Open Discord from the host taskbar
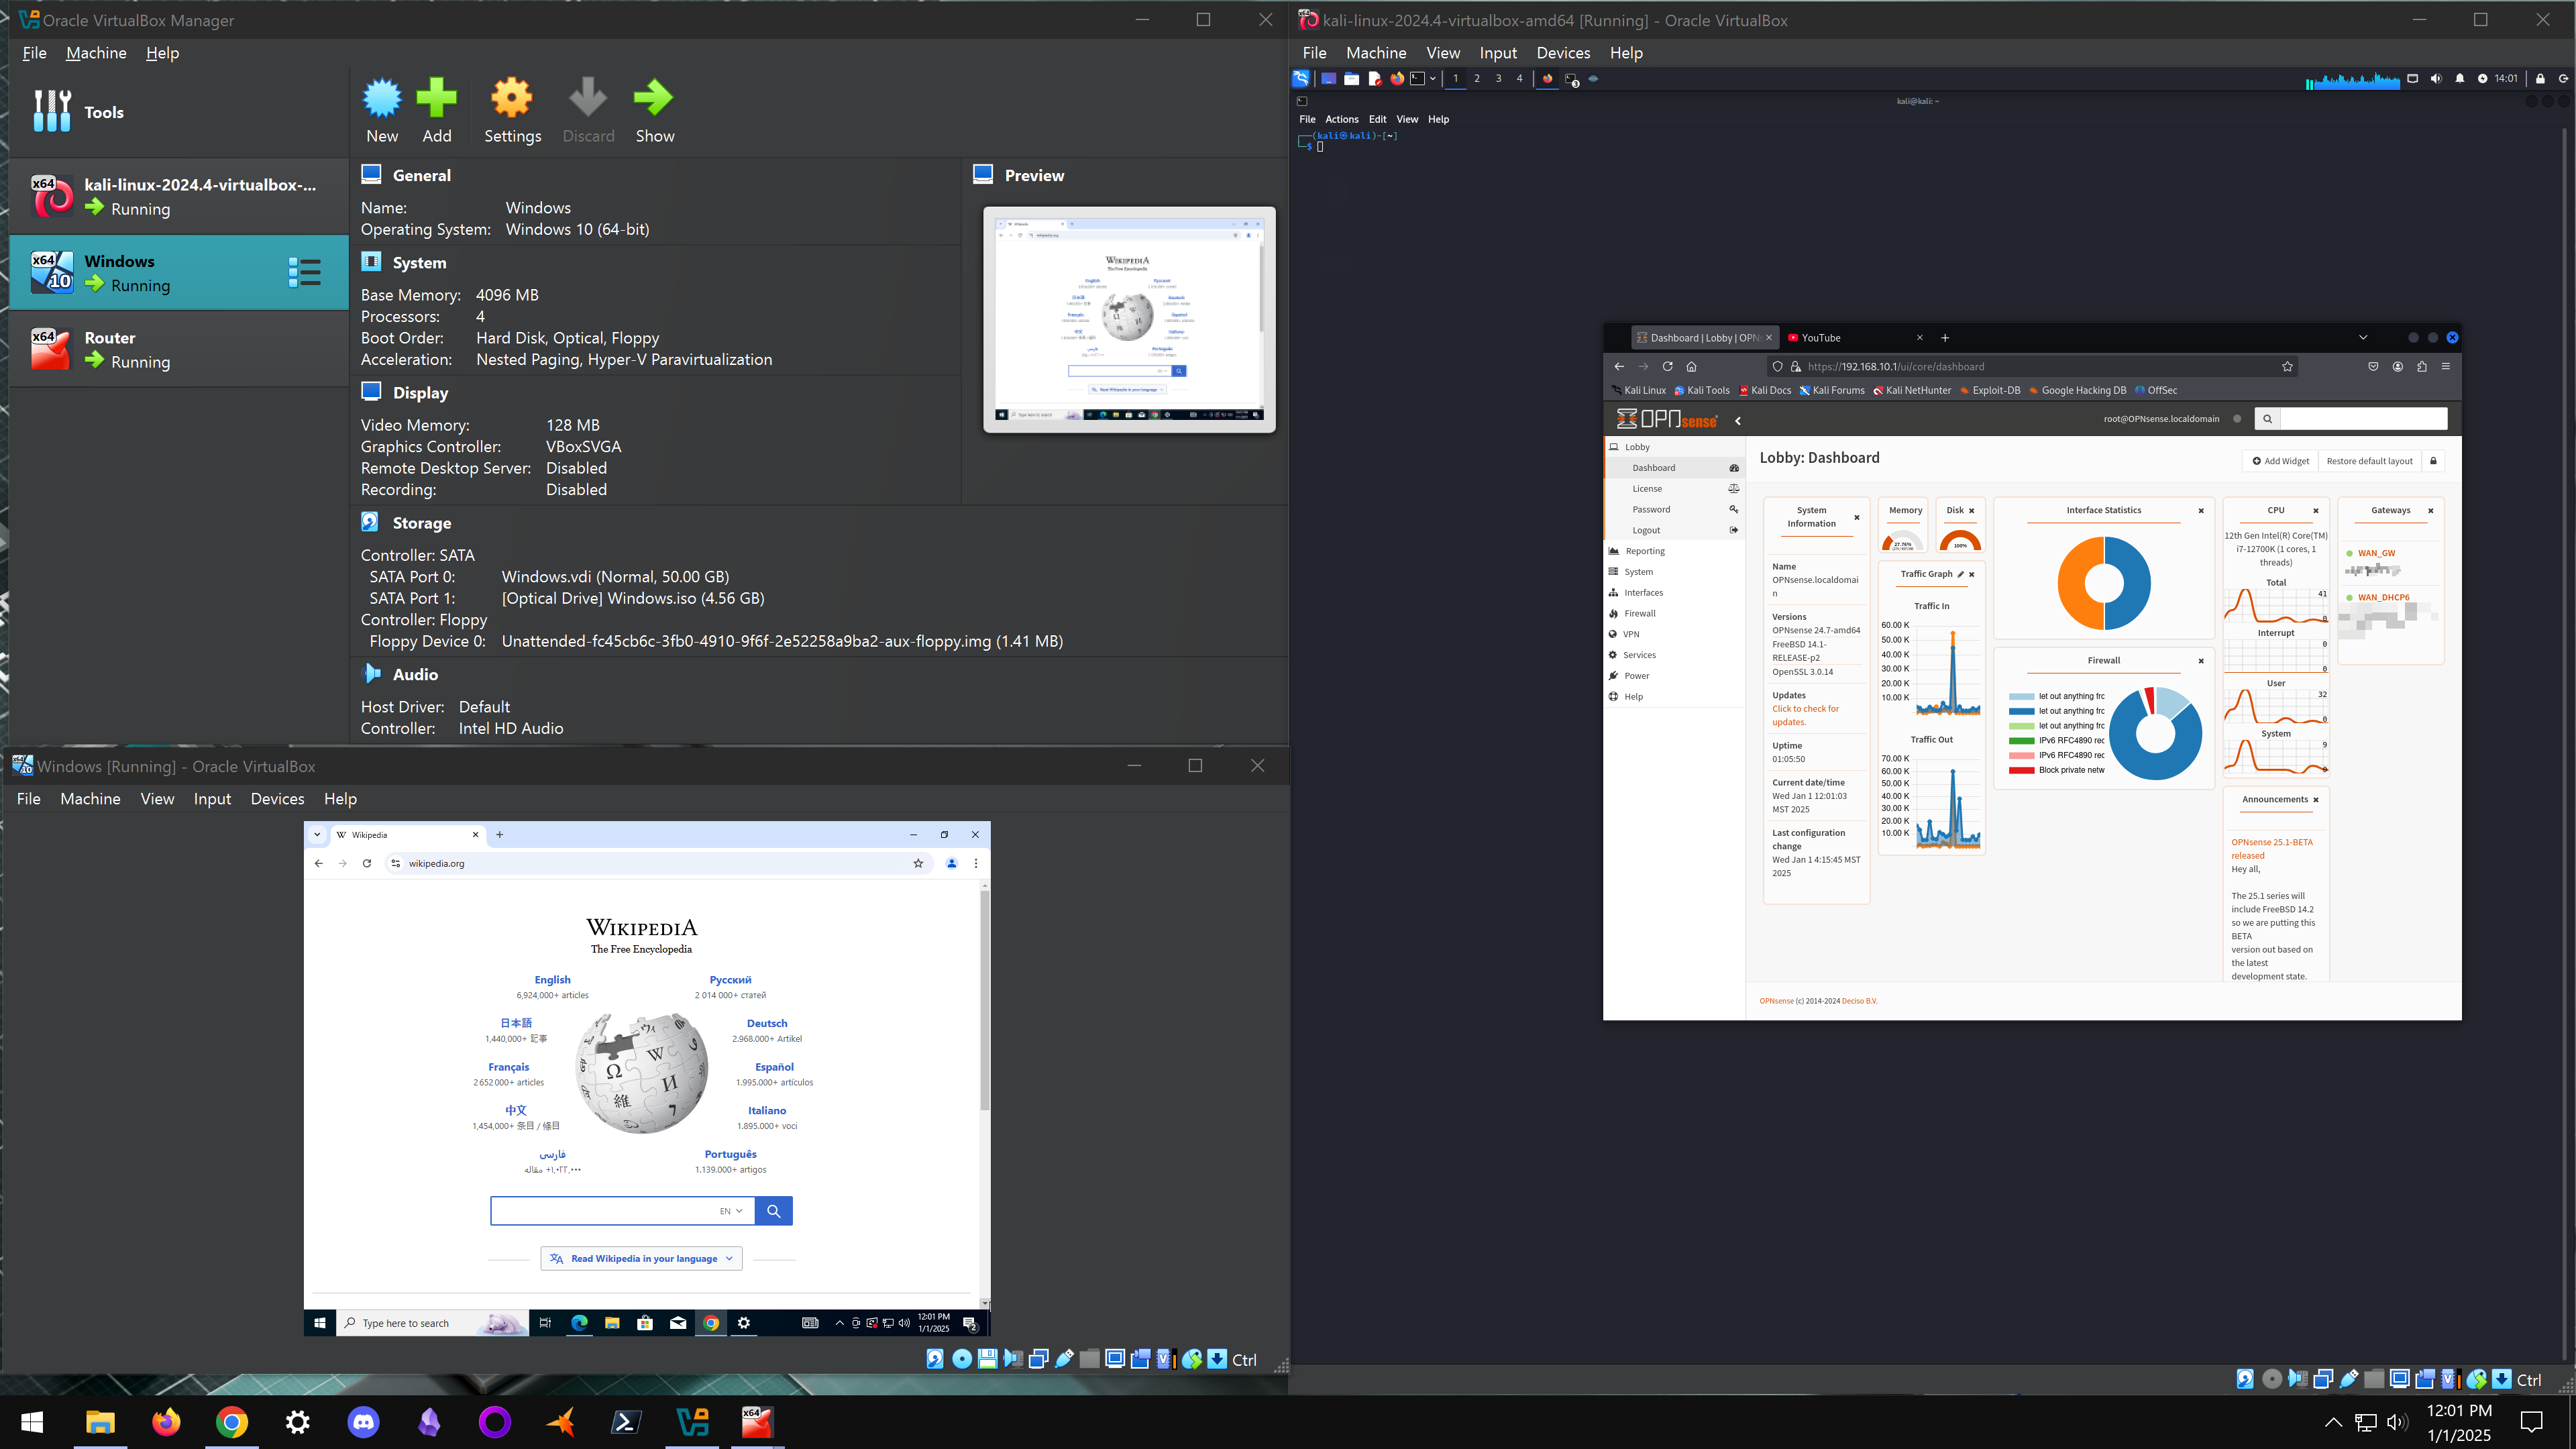Image resolution: width=2576 pixels, height=1449 pixels. [363, 1421]
